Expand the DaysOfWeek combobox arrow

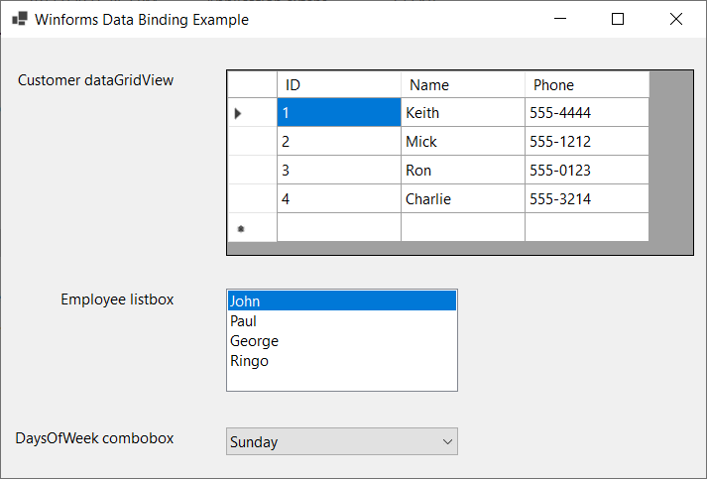(x=447, y=442)
